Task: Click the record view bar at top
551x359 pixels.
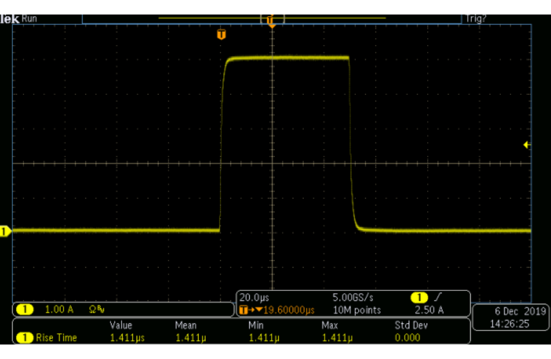Action: coord(272,18)
